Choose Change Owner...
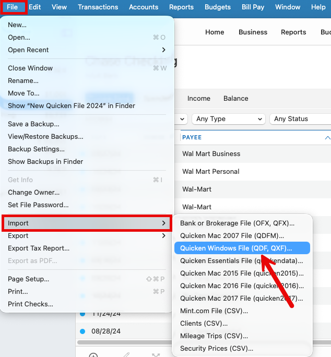331x357 pixels. click(x=87, y=193)
